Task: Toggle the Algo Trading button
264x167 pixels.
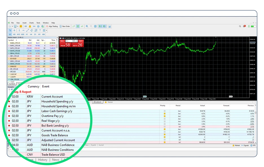Action: pyautogui.click(x=52, y=26)
